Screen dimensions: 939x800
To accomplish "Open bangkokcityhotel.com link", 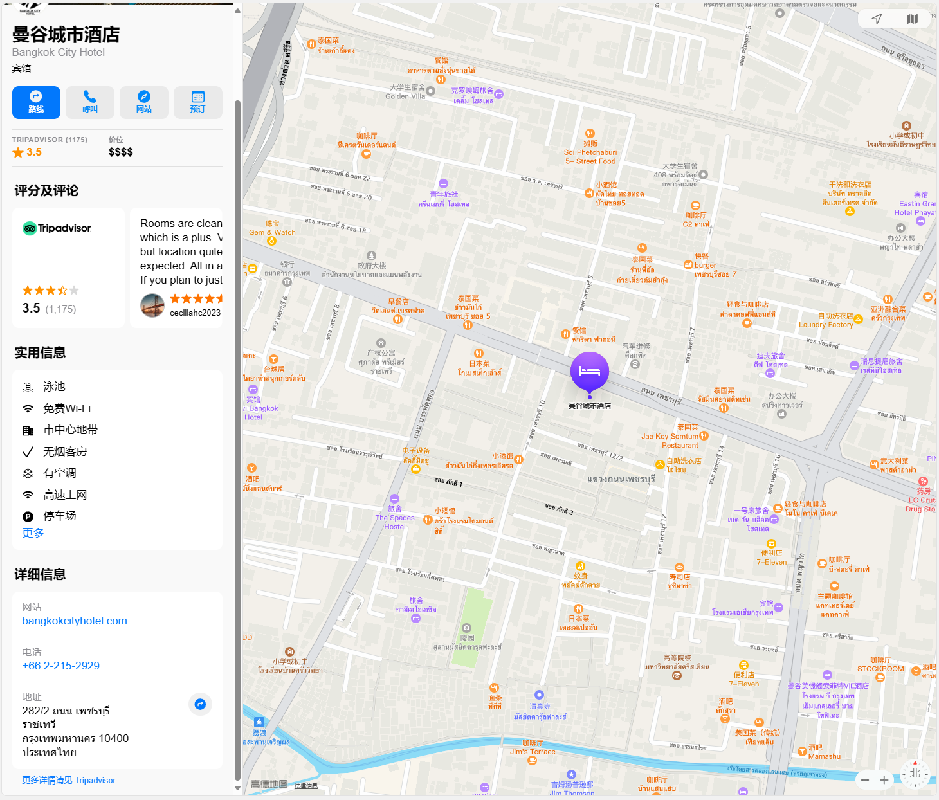I will coord(75,621).
